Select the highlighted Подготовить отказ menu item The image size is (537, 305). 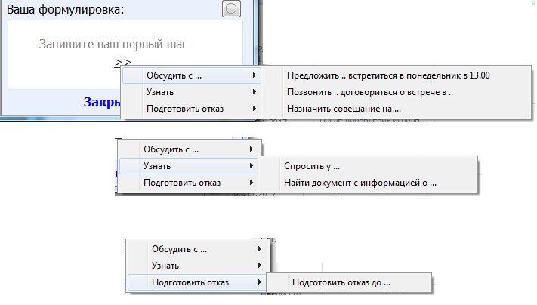pyautogui.click(x=190, y=282)
